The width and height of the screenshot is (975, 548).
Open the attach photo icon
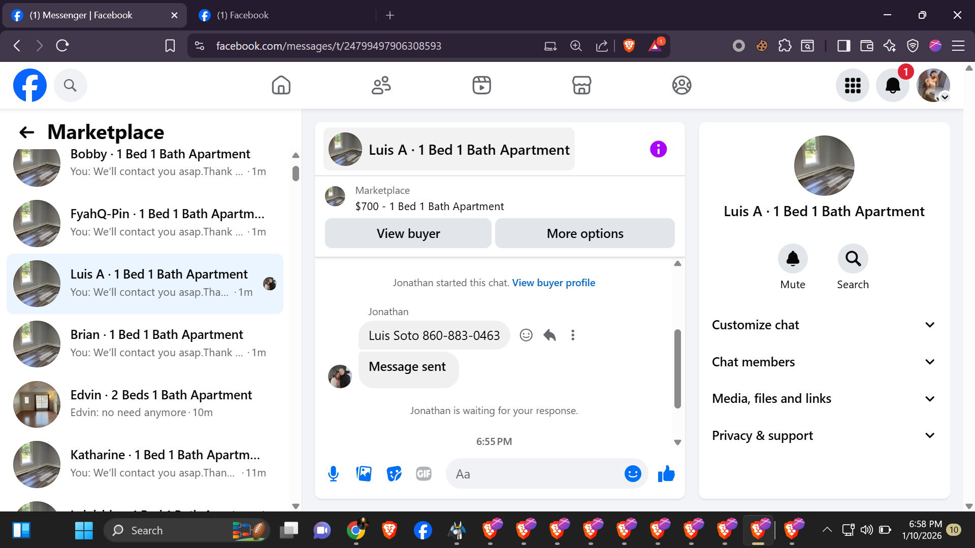[x=364, y=474]
